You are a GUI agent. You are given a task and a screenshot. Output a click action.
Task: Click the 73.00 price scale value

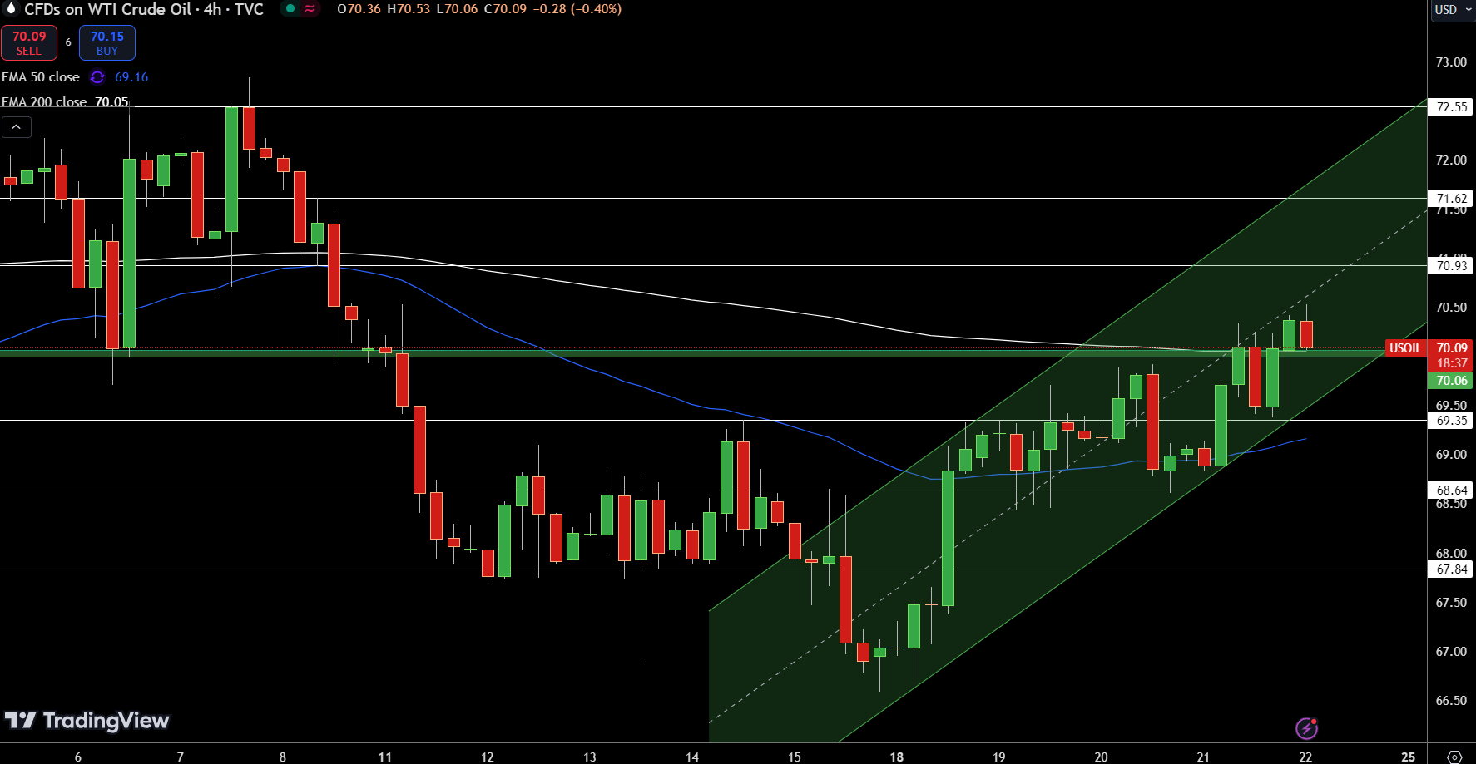click(1451, 62)
